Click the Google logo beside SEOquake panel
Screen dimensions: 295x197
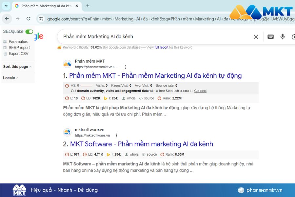tap(39, 36)
